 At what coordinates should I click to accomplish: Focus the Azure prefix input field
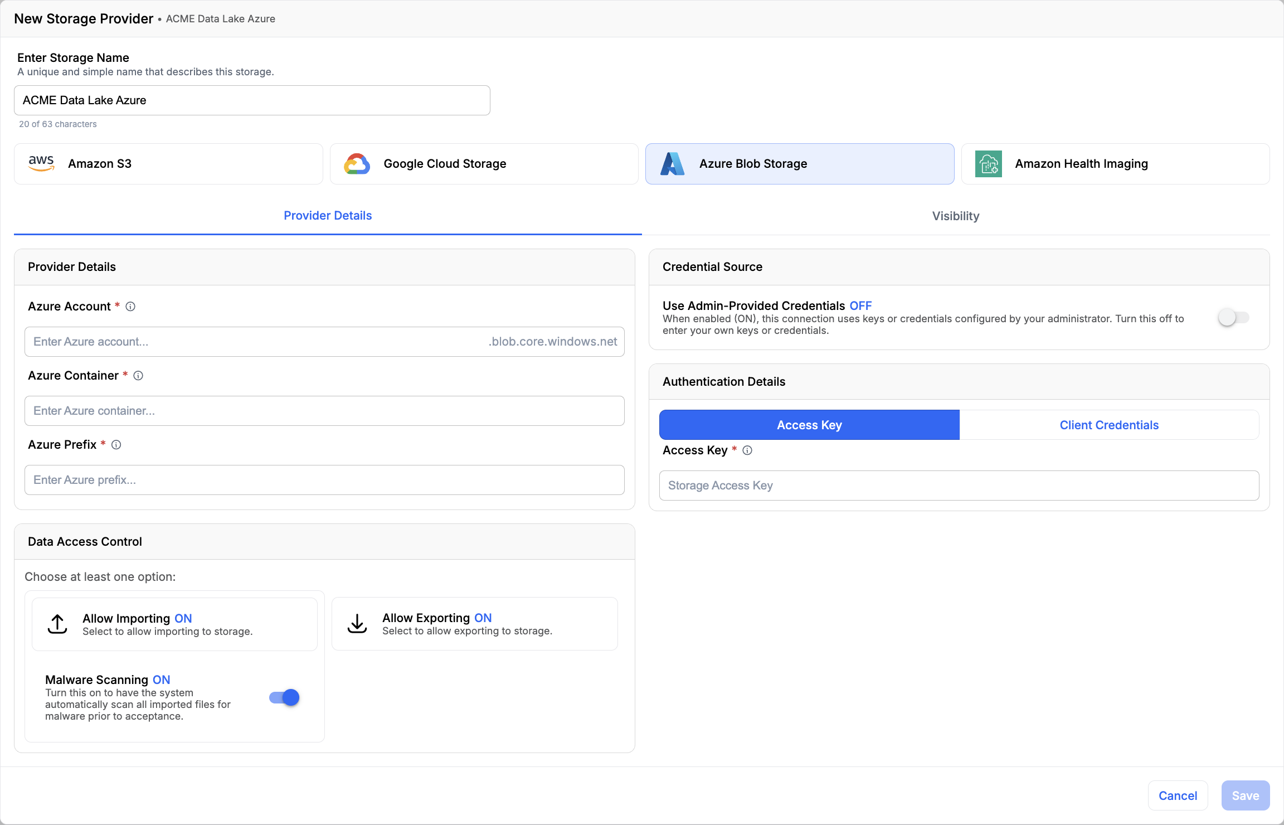[x=324, y=480]
